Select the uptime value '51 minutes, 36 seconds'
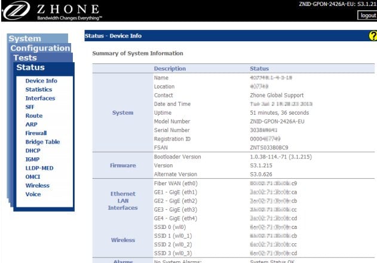This screenshot has width=377, height=263. tap(280, 112)
